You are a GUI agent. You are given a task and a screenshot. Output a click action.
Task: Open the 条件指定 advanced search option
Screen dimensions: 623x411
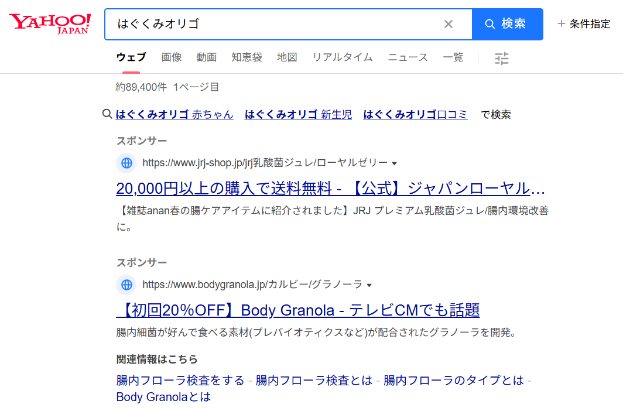click(584, 24)
